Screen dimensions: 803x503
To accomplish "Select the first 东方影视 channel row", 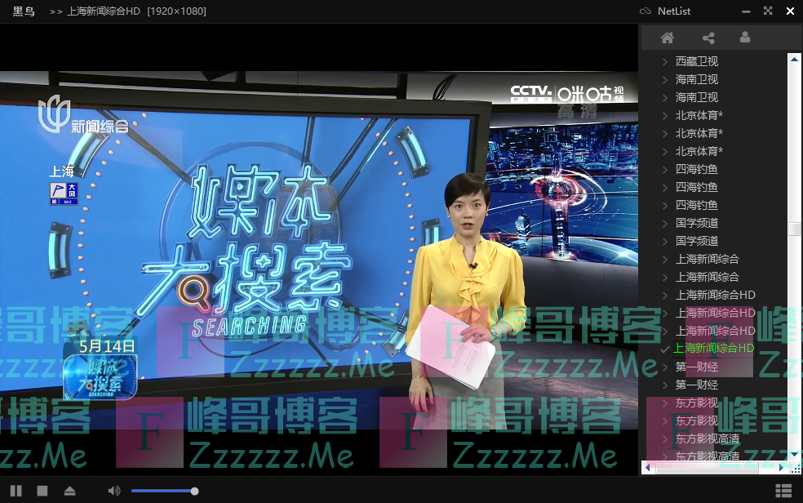I will 696,403.
